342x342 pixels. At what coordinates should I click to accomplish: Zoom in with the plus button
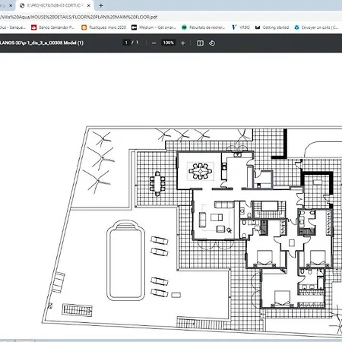point(183,43)
